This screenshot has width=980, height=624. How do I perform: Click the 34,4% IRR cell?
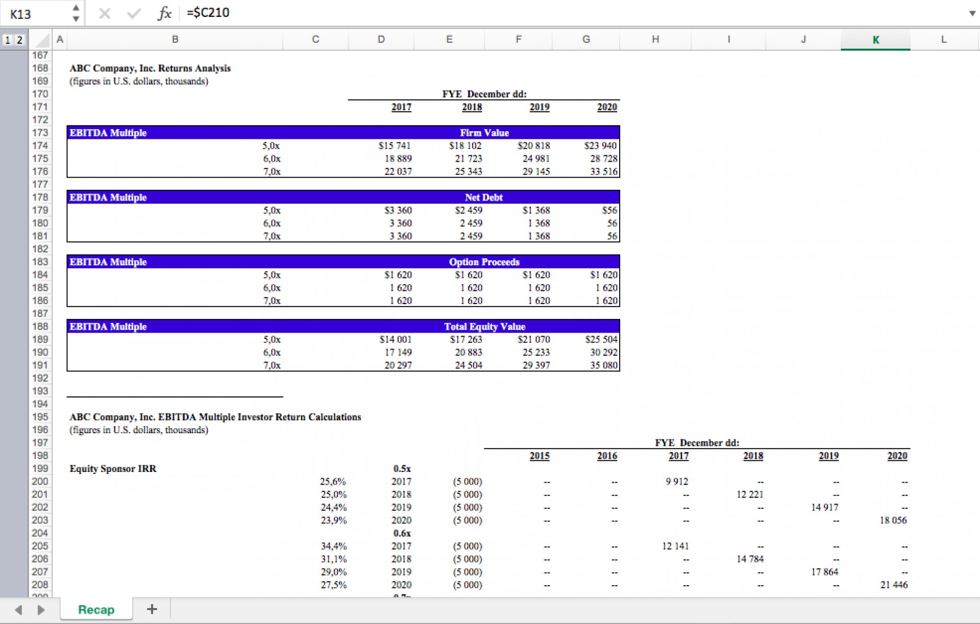pyautogui.click(x=333, y=546)
